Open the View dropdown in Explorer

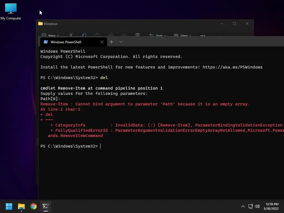[x=182, y=35]
